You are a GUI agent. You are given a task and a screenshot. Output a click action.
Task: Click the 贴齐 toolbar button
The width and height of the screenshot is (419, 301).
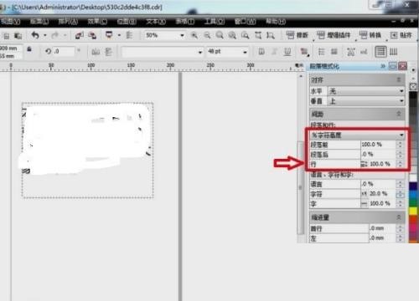[401, 35]
